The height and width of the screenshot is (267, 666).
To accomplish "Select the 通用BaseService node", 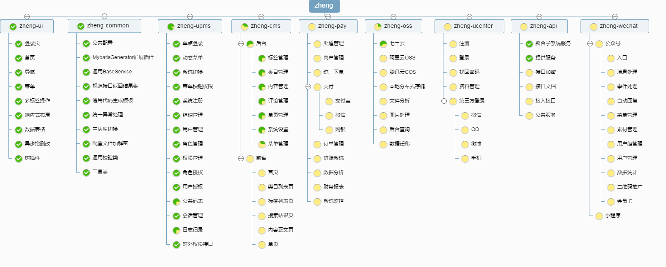I will (112, 72).
